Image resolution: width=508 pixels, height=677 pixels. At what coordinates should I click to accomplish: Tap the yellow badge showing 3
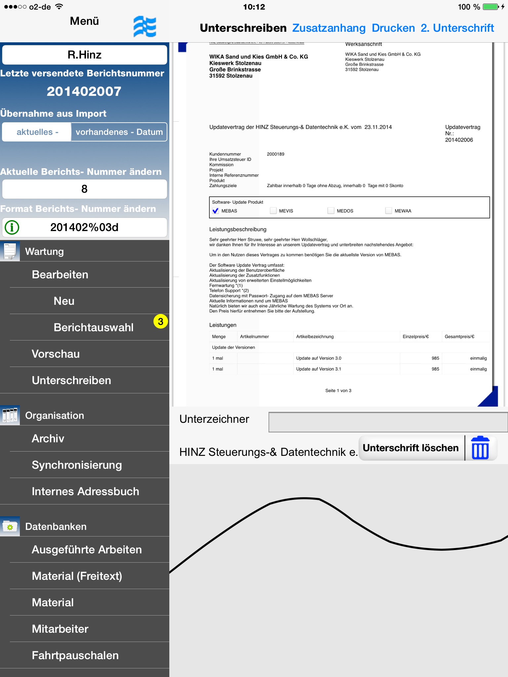161,321
